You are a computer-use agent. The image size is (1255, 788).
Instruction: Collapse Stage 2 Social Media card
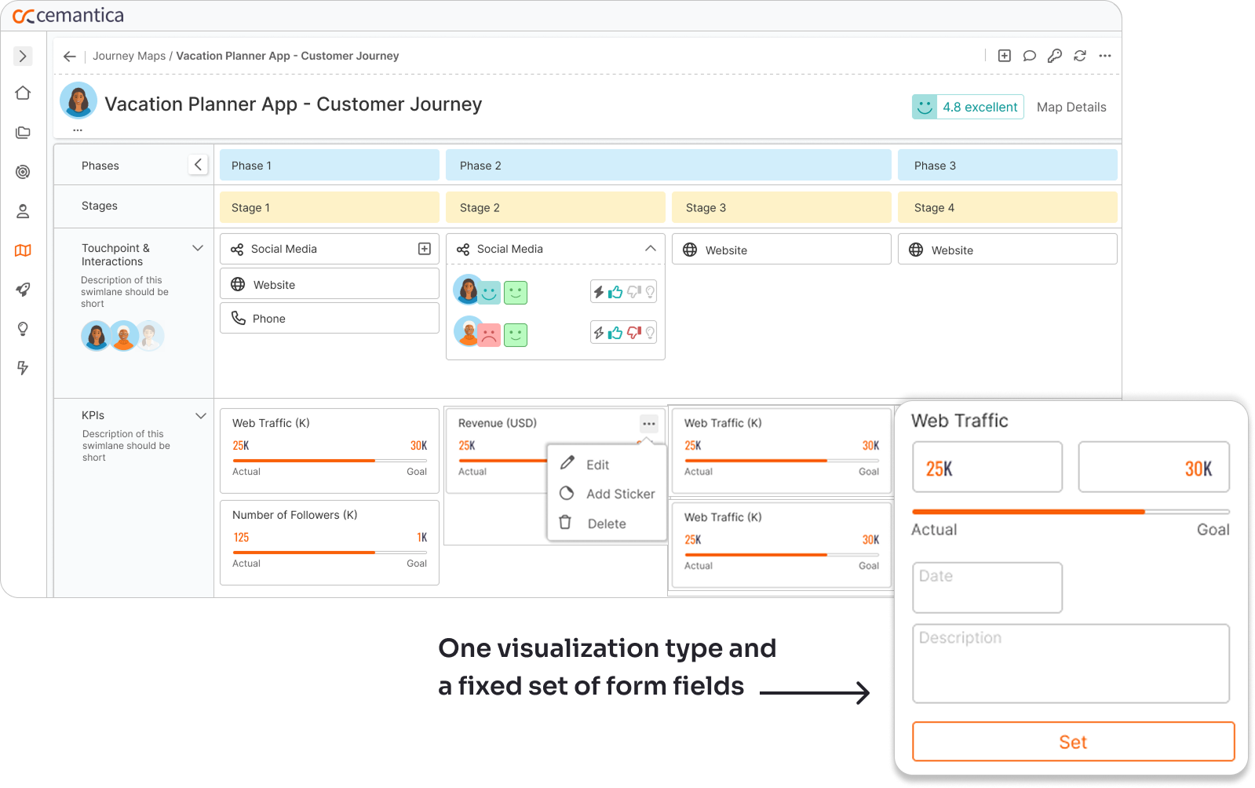click(651, 249)
